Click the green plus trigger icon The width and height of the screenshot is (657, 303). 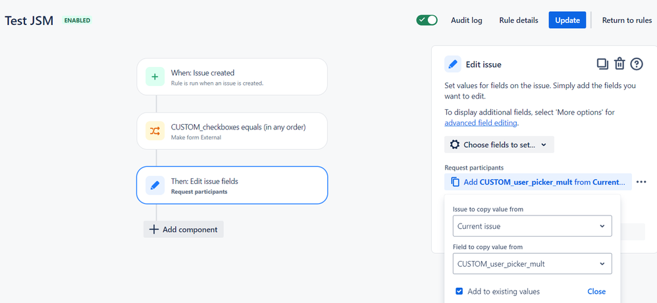(155, 77)
